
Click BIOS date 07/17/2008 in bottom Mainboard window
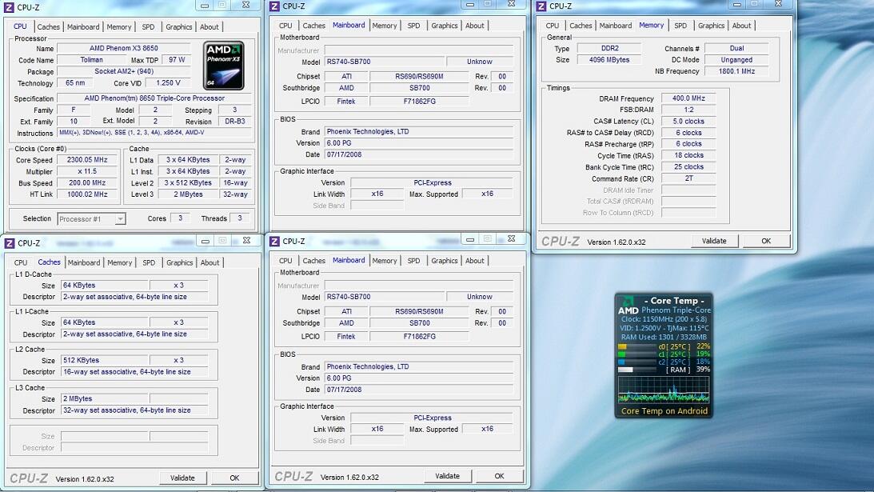tap(418, 390)
